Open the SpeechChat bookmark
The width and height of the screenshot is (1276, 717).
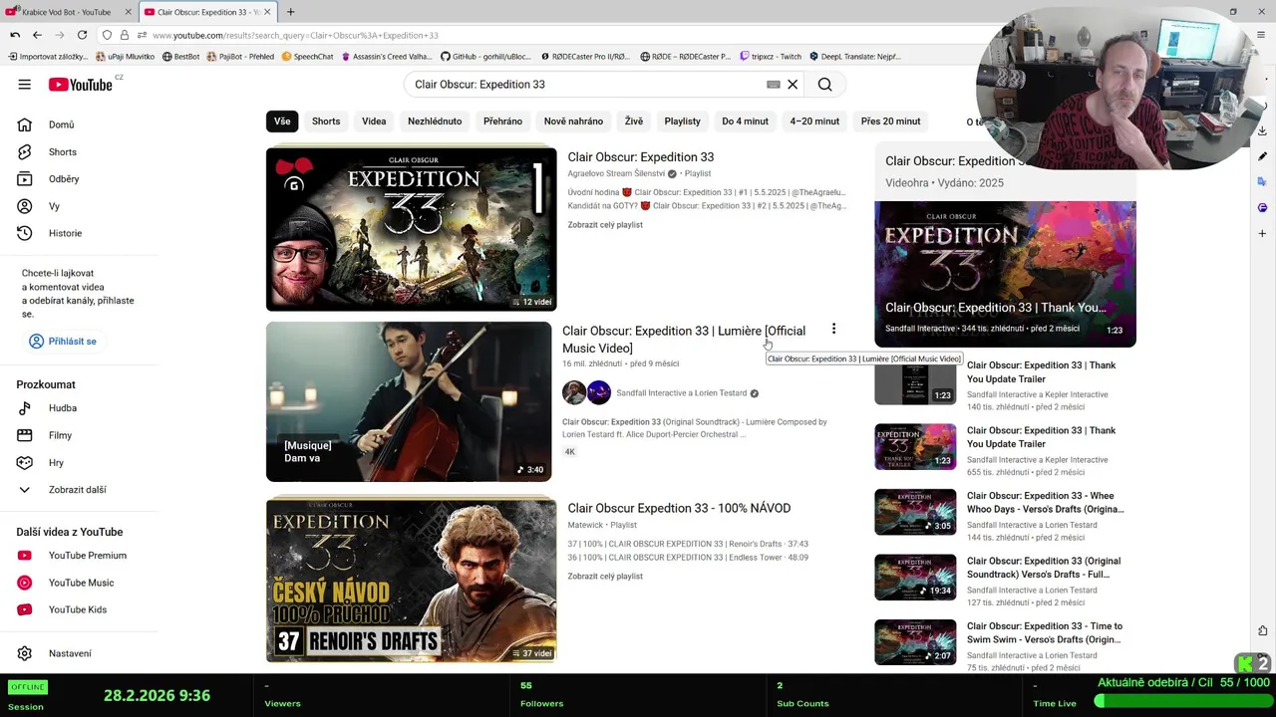(307, 57)
